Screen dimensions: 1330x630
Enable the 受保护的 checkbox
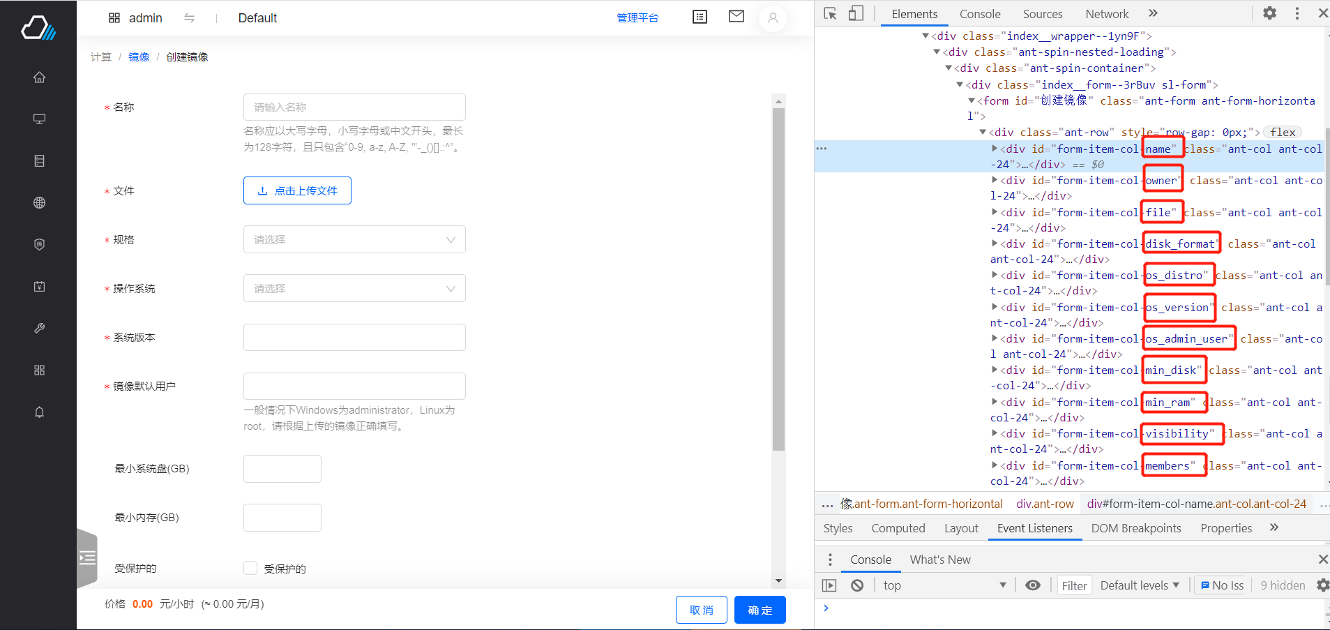[250, 568]
